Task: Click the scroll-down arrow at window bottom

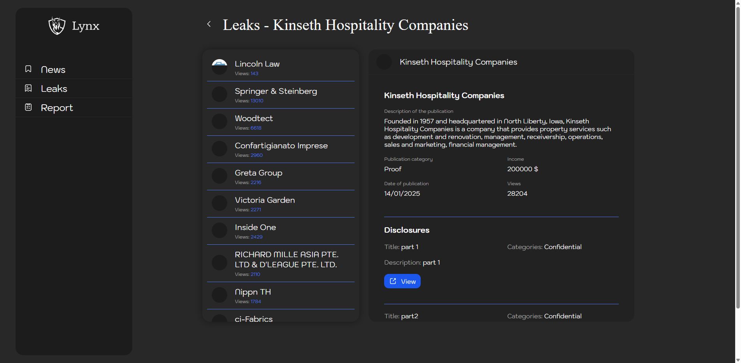Action: click(x=737, y=360)
